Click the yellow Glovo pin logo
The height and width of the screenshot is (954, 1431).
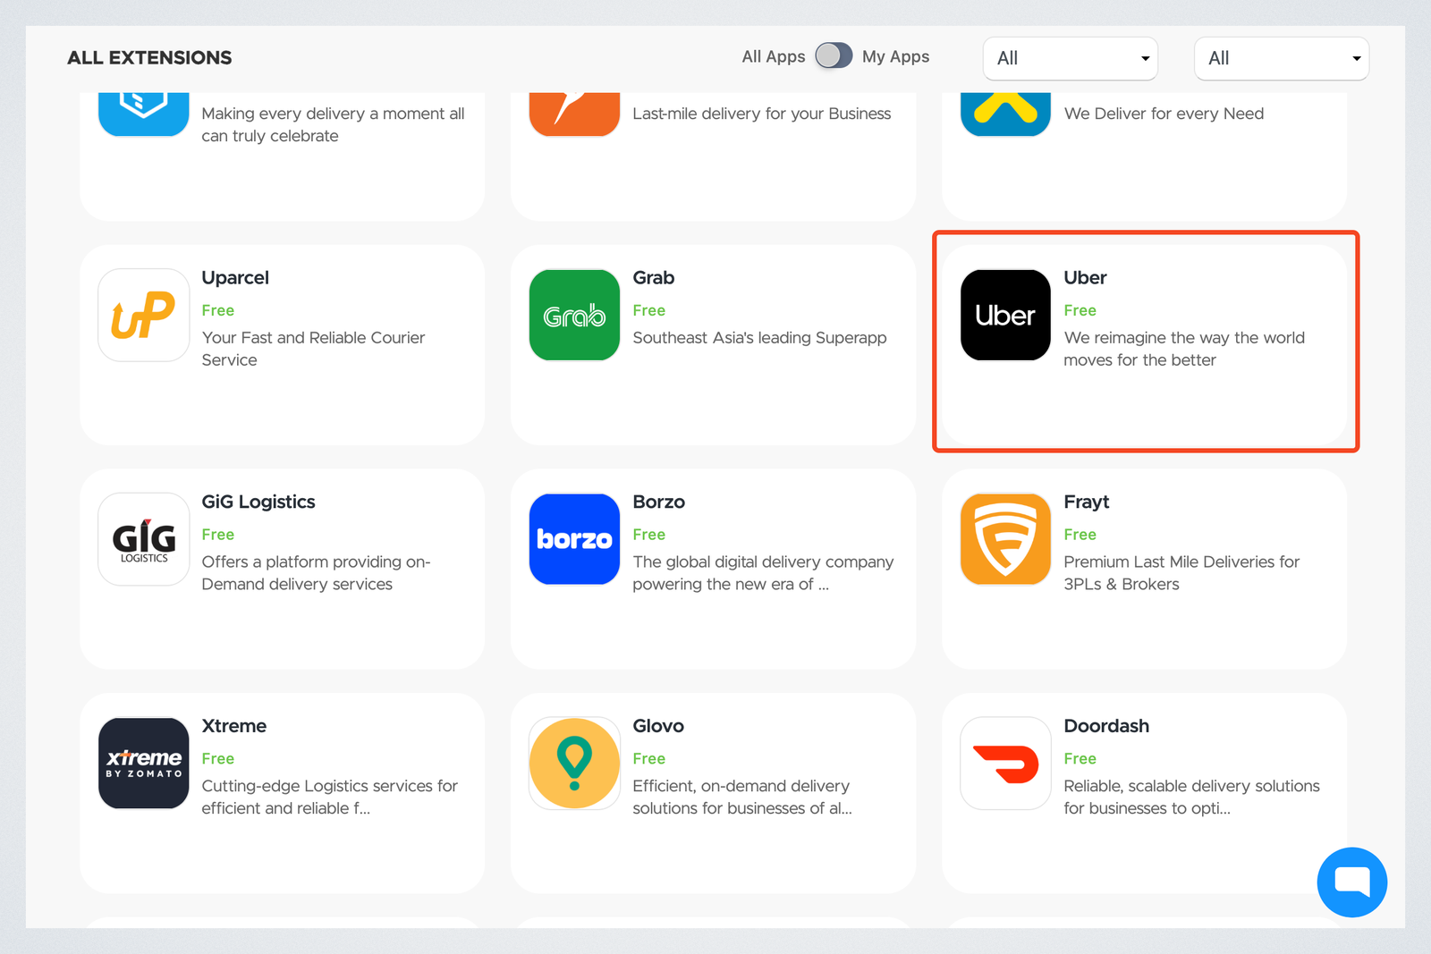[x=574, y=764]
